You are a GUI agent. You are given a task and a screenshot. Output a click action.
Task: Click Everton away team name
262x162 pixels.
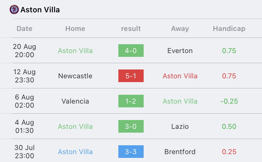(180, 51)
